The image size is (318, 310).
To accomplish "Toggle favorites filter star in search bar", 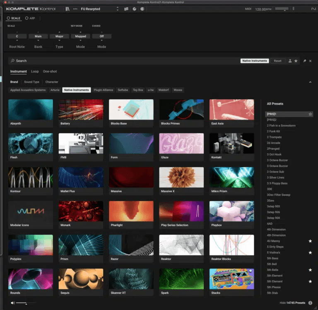I will click(x=296, y=61).
